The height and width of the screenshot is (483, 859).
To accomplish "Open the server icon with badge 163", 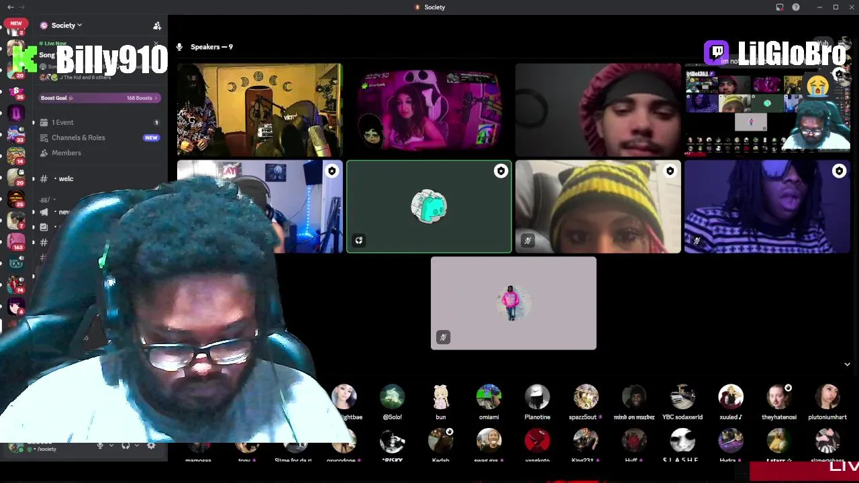I will click(16, 241).
